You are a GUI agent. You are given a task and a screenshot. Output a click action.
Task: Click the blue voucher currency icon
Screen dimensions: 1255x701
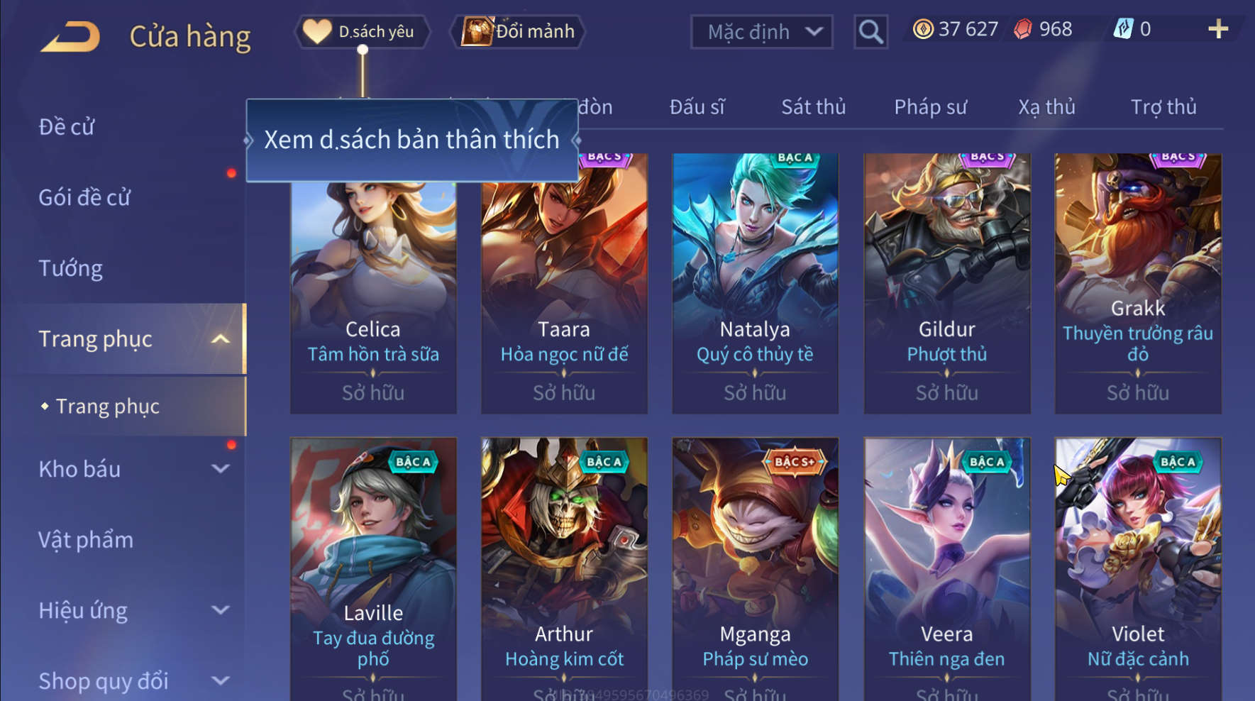click(1123, 29)
